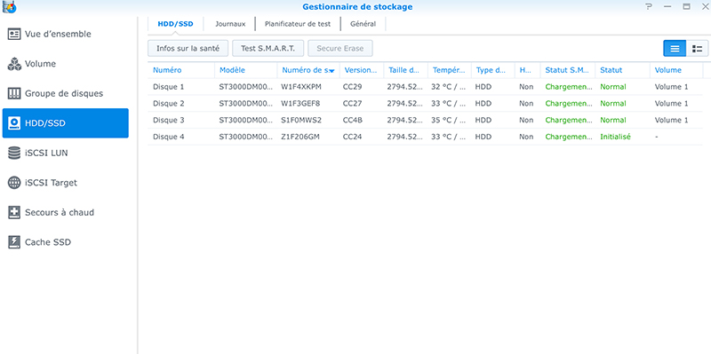Select Secours à chaud icon

coord(14,212)
